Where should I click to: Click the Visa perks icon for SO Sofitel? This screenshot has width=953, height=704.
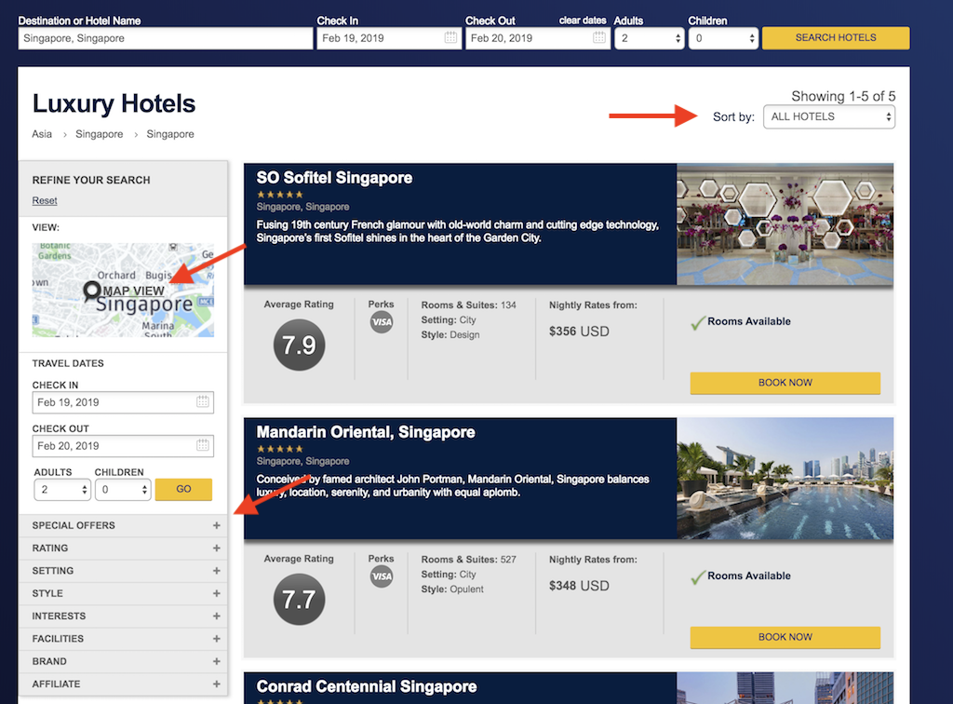coord(382,322)
